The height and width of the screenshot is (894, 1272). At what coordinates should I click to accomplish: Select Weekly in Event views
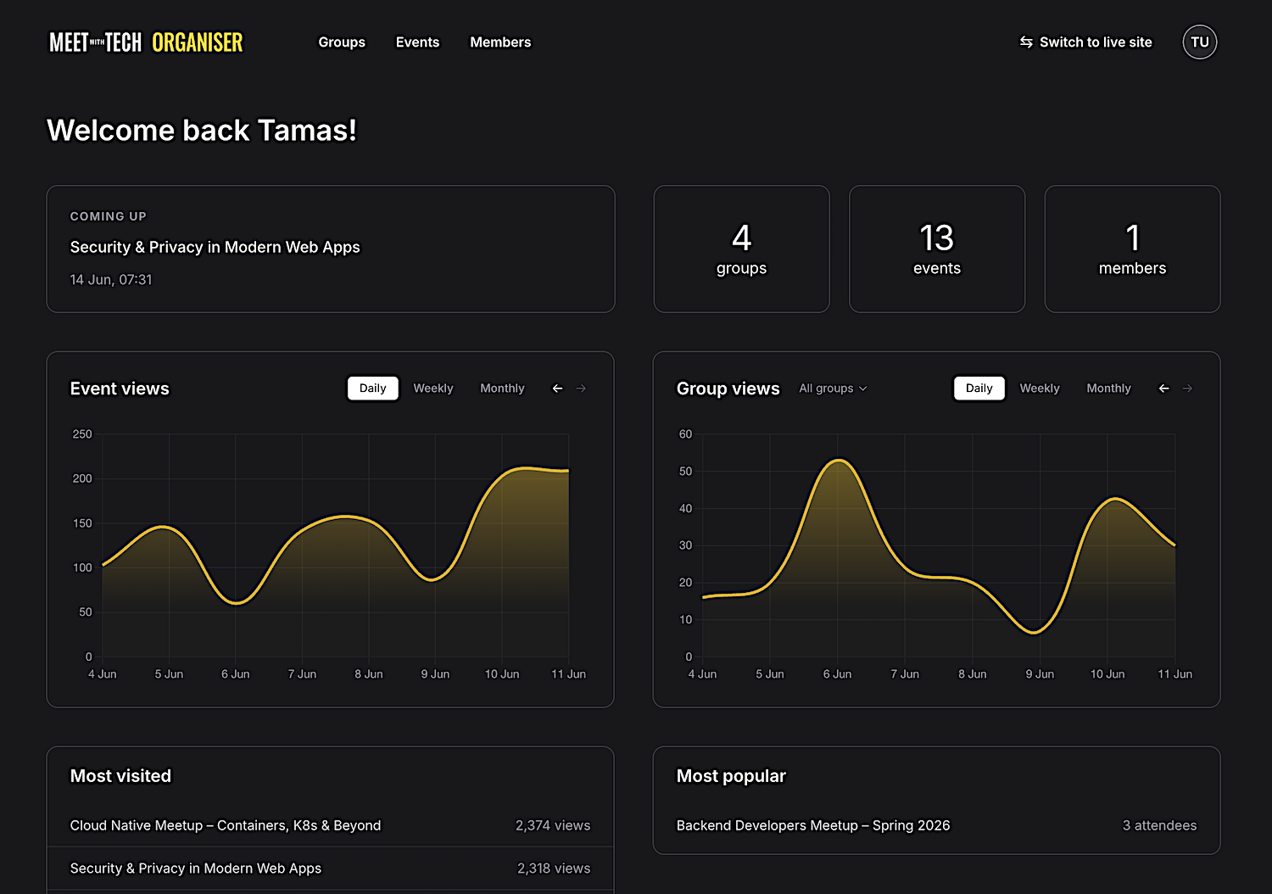coord(433,388)
